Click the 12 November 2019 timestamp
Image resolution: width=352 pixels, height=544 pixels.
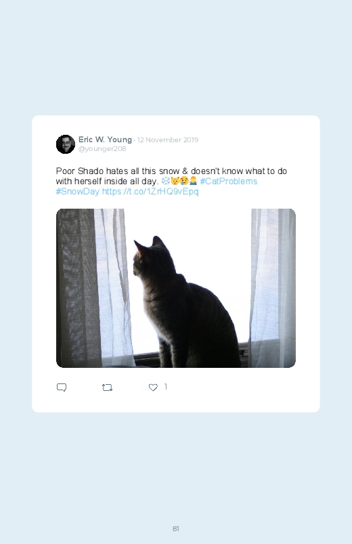(x=168, y=140)
